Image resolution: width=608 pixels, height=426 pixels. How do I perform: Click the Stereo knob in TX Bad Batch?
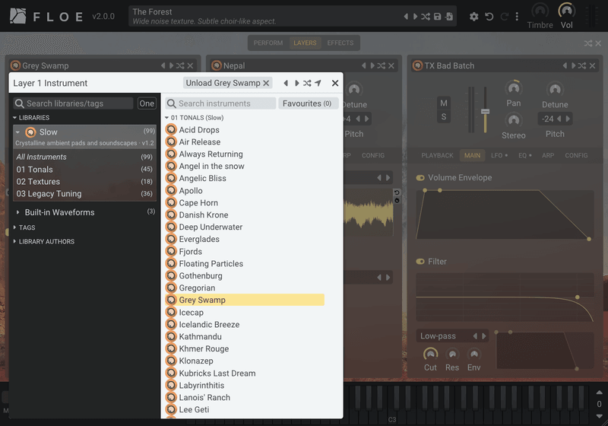tap(514, 121)
